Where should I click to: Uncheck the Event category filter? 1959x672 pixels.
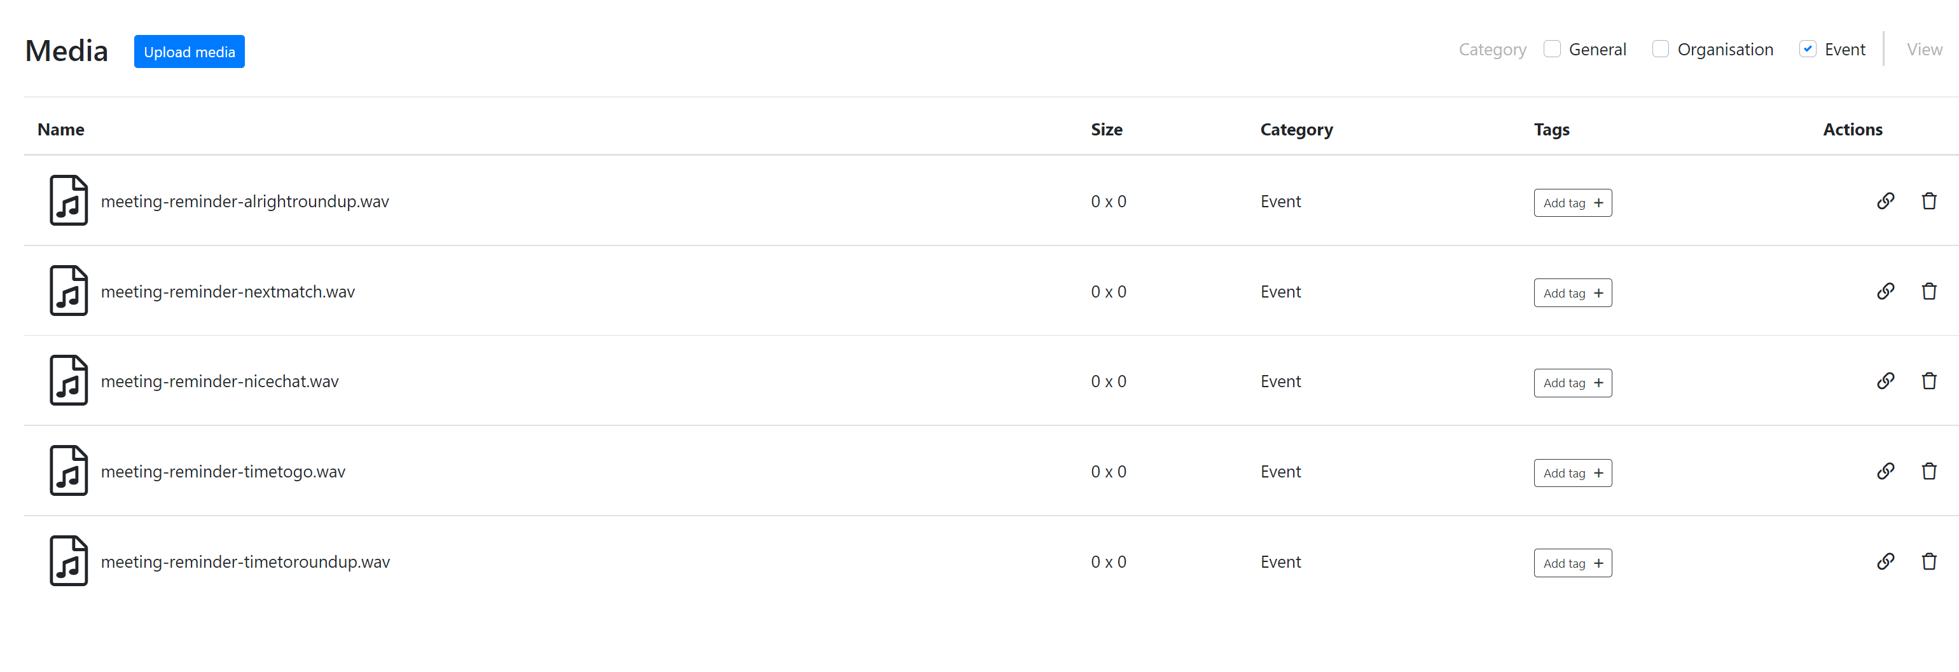click(x=1808, y=50)
